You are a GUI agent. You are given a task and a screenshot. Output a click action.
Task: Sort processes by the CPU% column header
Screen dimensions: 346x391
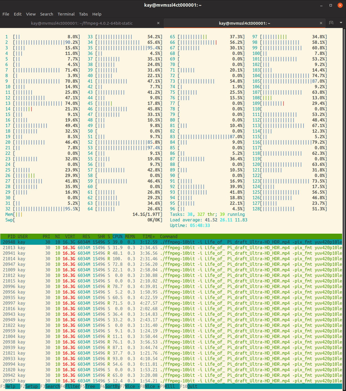[x=117, y=236]
